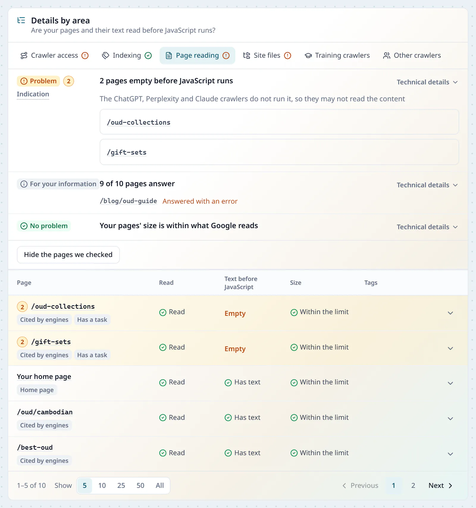Screen dimensions: 476x508
Task: Expand Technical details for 9 of 10 pages answer
Action: [427, 185]
